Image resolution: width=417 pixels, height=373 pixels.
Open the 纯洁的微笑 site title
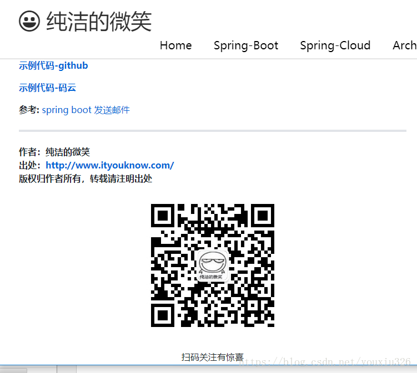click(x=99, y=22)
